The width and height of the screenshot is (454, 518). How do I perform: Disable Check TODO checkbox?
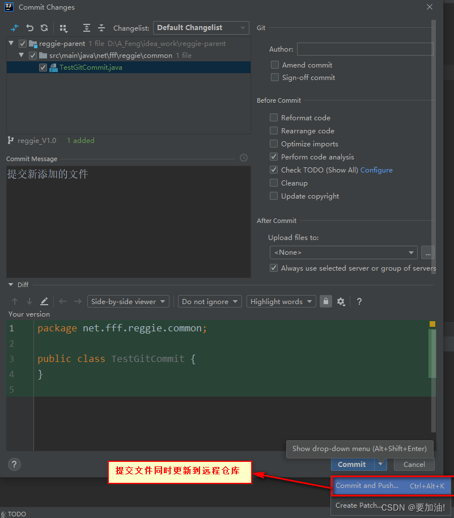pos(274,170)
